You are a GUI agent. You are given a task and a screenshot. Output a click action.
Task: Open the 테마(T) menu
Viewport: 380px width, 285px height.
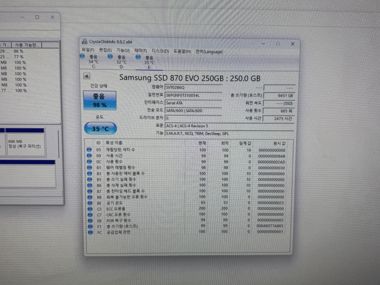(141, 51)
